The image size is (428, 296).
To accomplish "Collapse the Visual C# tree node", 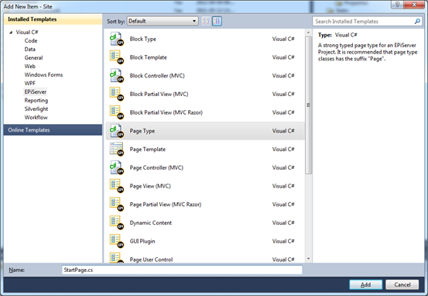I will (x=11, y=33).
